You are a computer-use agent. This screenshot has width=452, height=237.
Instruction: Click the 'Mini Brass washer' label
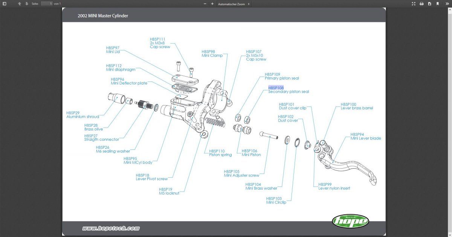point(261,189)
